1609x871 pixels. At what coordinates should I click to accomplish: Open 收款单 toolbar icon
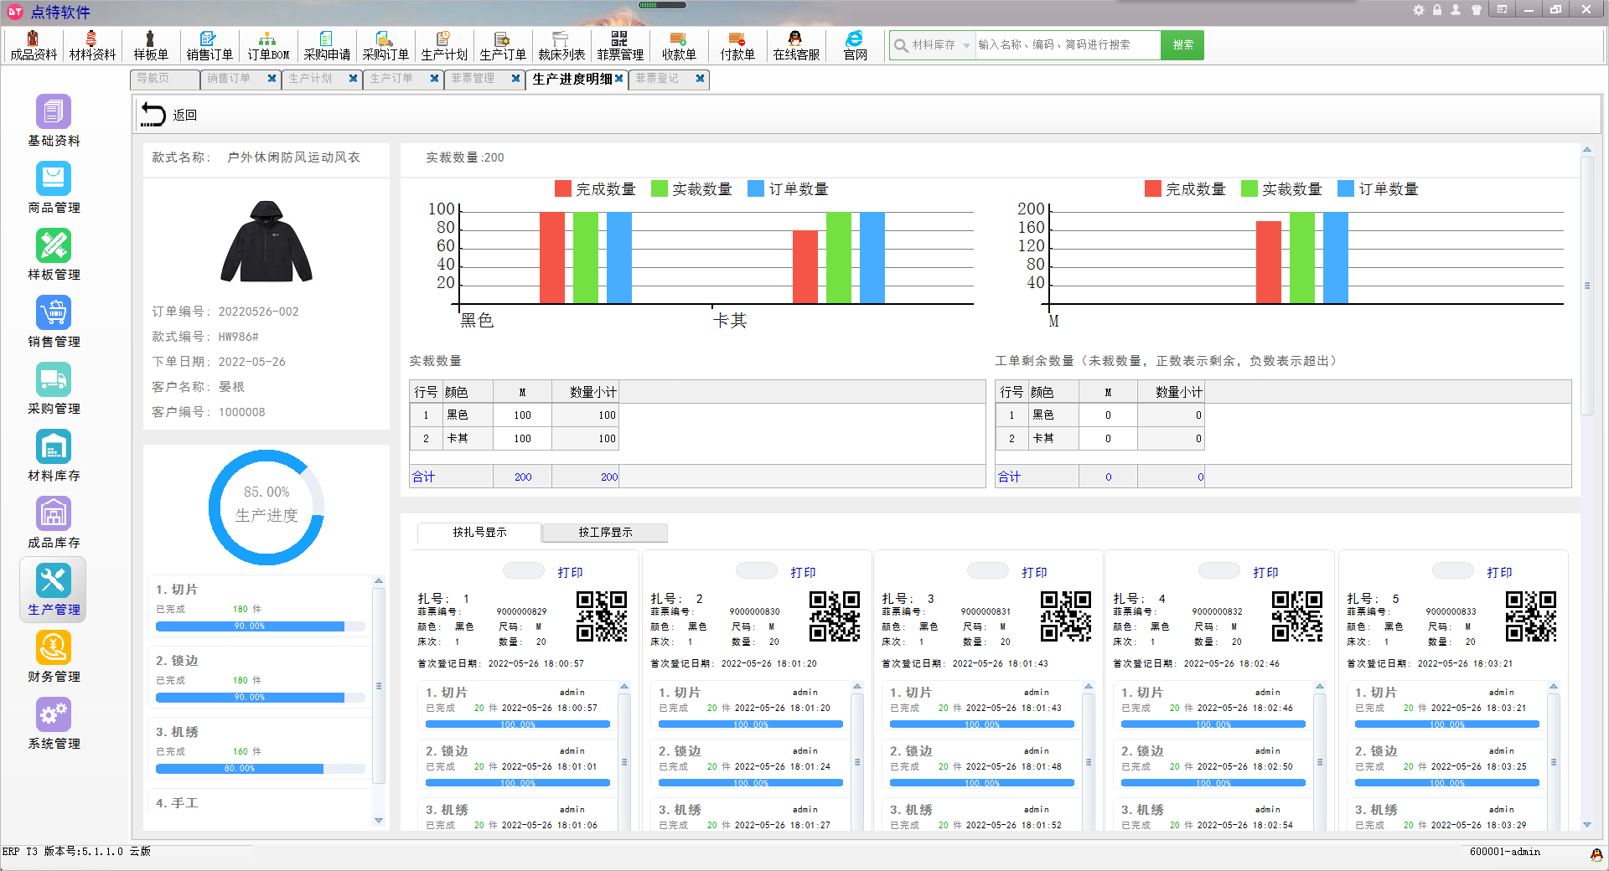click(679, 45)
